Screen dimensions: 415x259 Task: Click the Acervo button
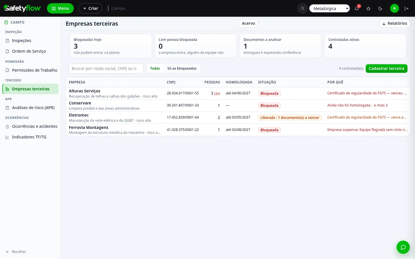[248, 23]
